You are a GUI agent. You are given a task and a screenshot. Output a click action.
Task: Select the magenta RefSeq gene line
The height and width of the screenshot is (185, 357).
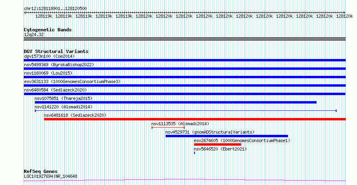tap(185, 180)
